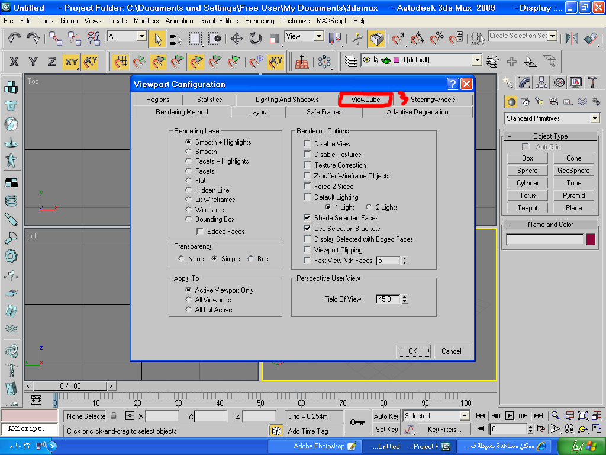Restrict to Z axis constraint

[52, 62]
